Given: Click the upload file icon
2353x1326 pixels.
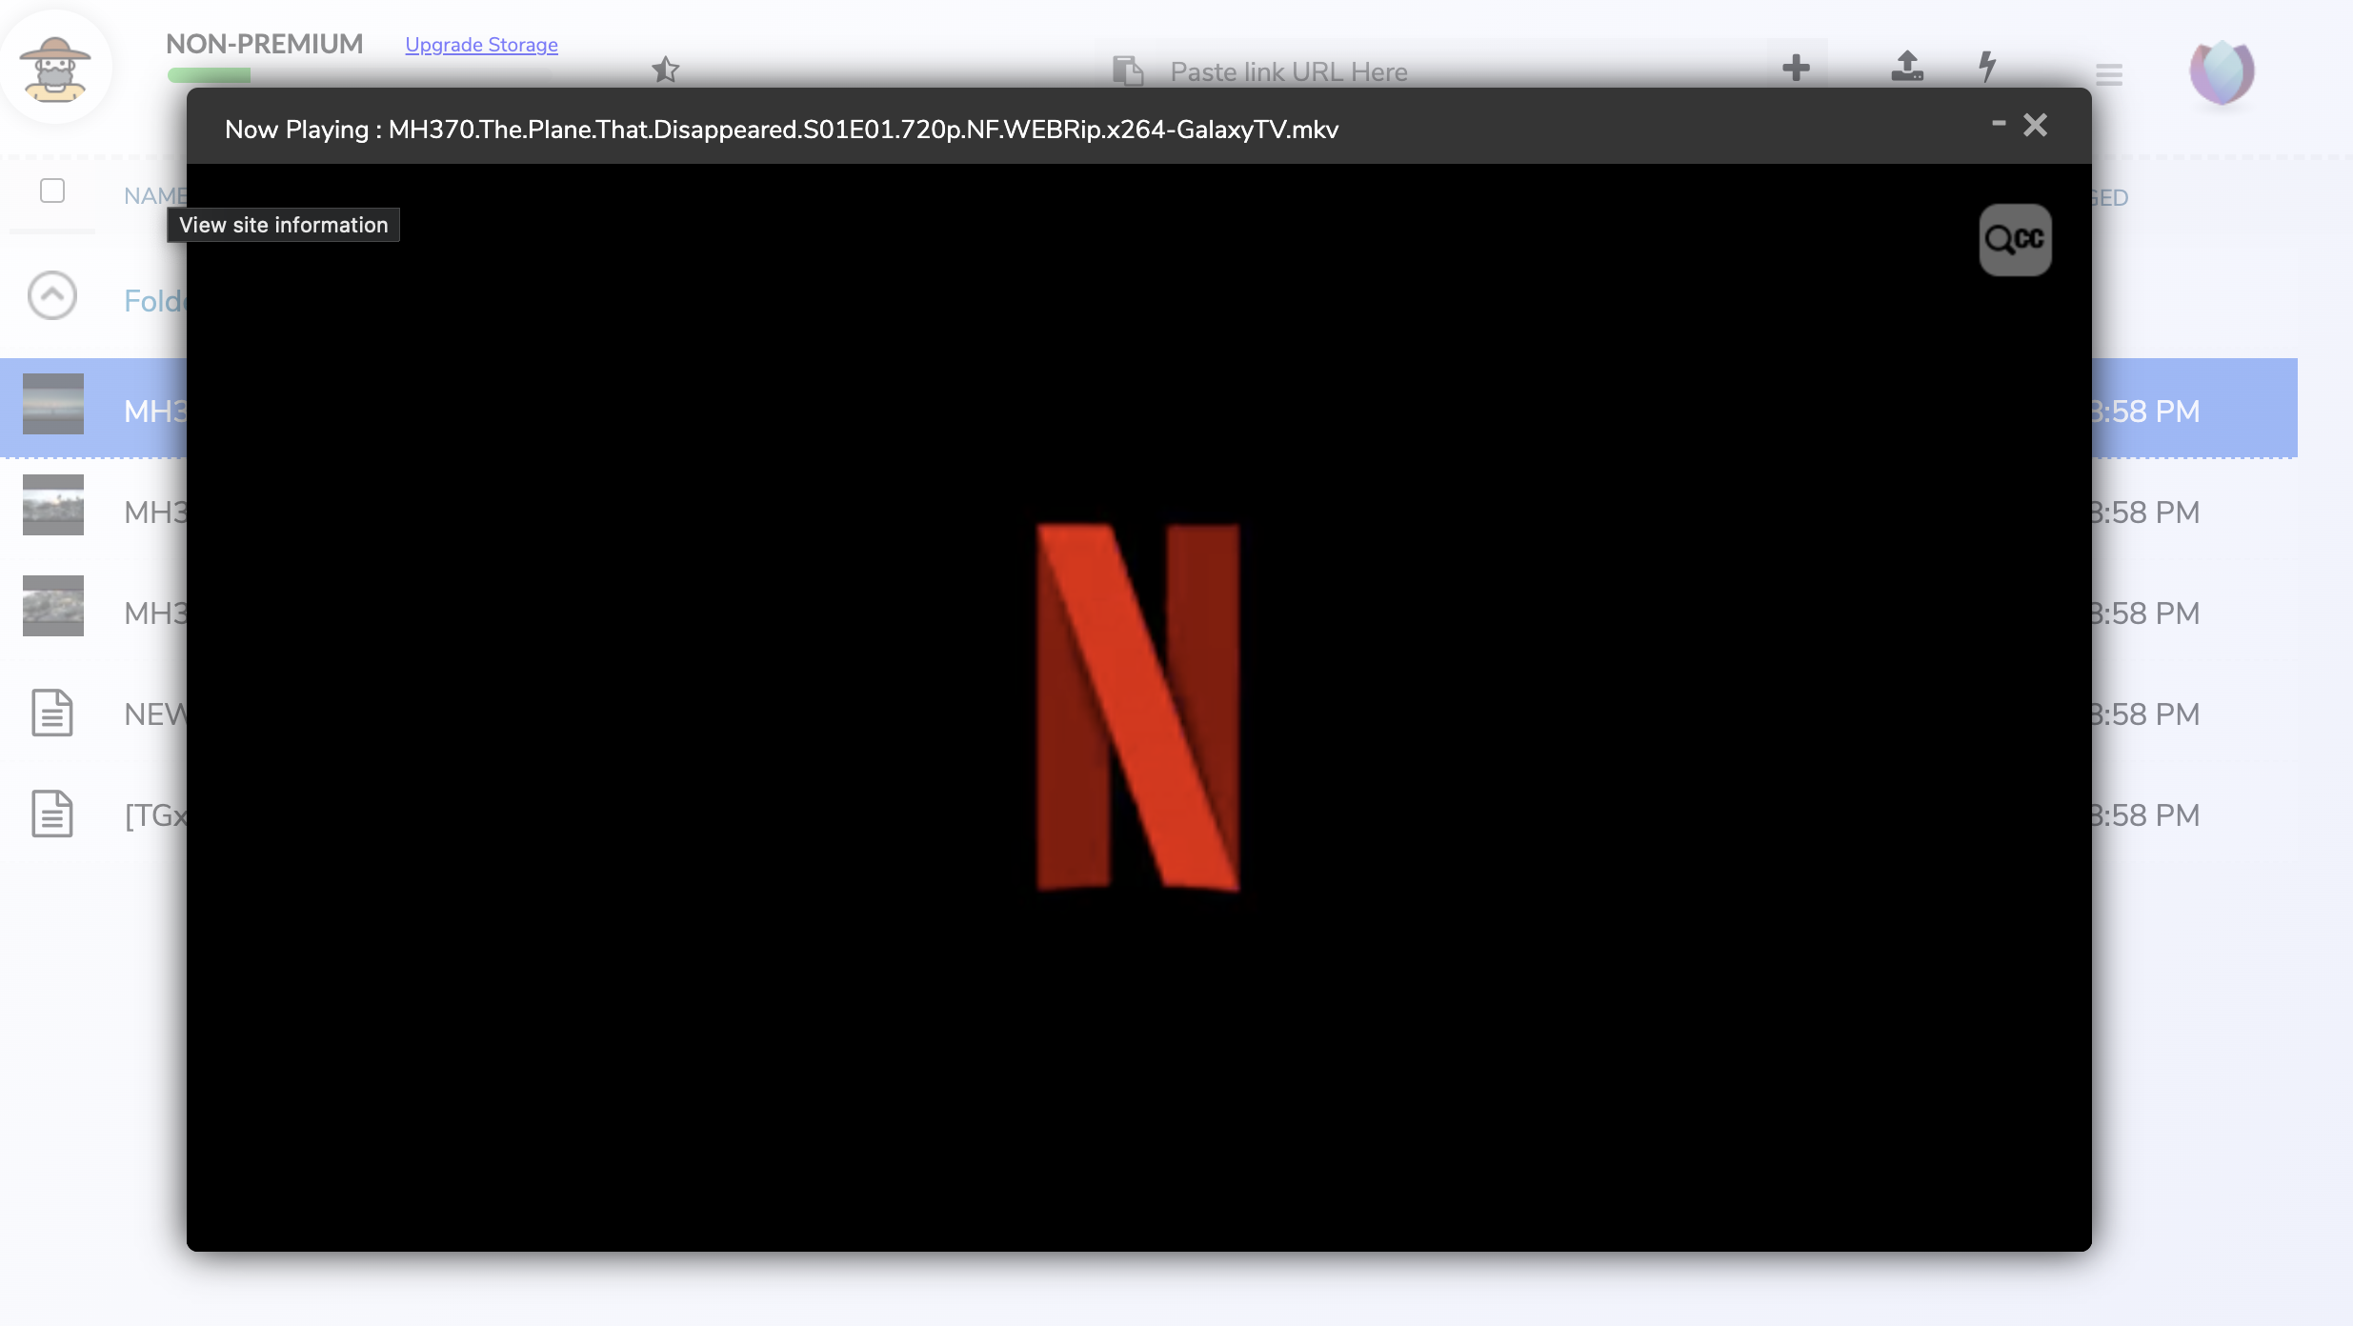Looking at the screenshot, I should click(x=1906, y=66).
